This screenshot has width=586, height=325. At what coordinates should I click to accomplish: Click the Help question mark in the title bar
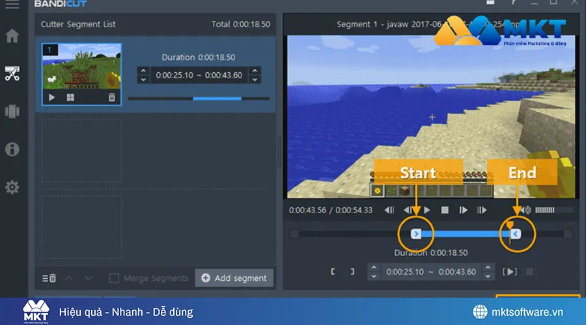point(513,2)
